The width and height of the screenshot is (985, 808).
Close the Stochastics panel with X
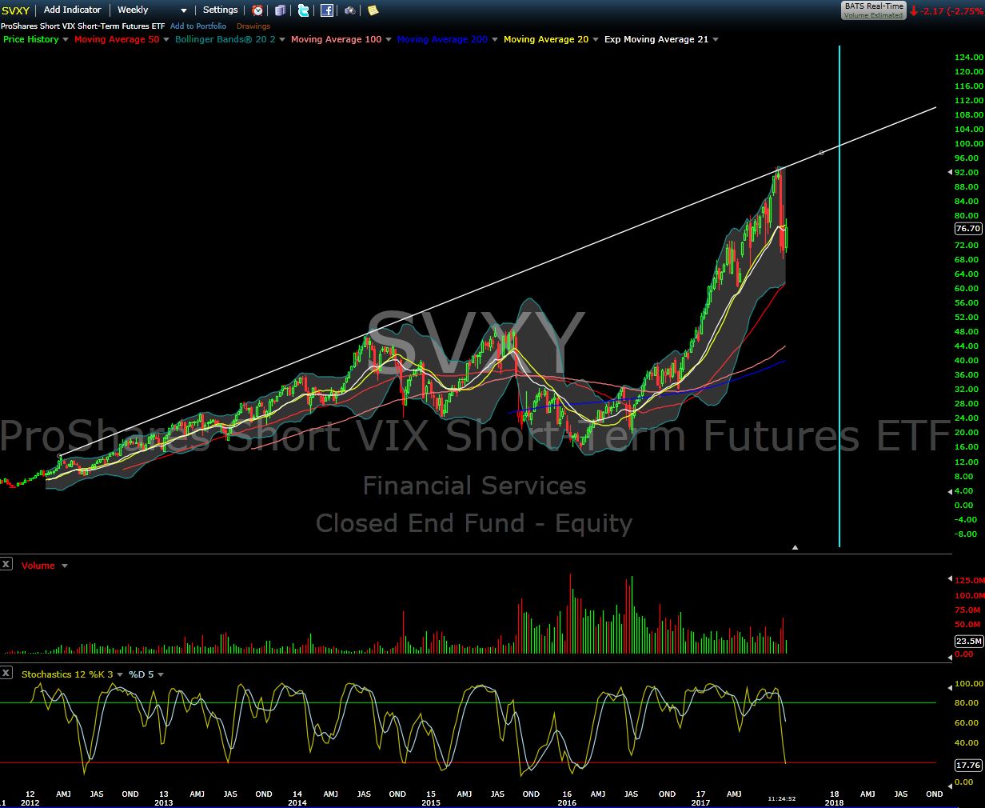(6, 673)
